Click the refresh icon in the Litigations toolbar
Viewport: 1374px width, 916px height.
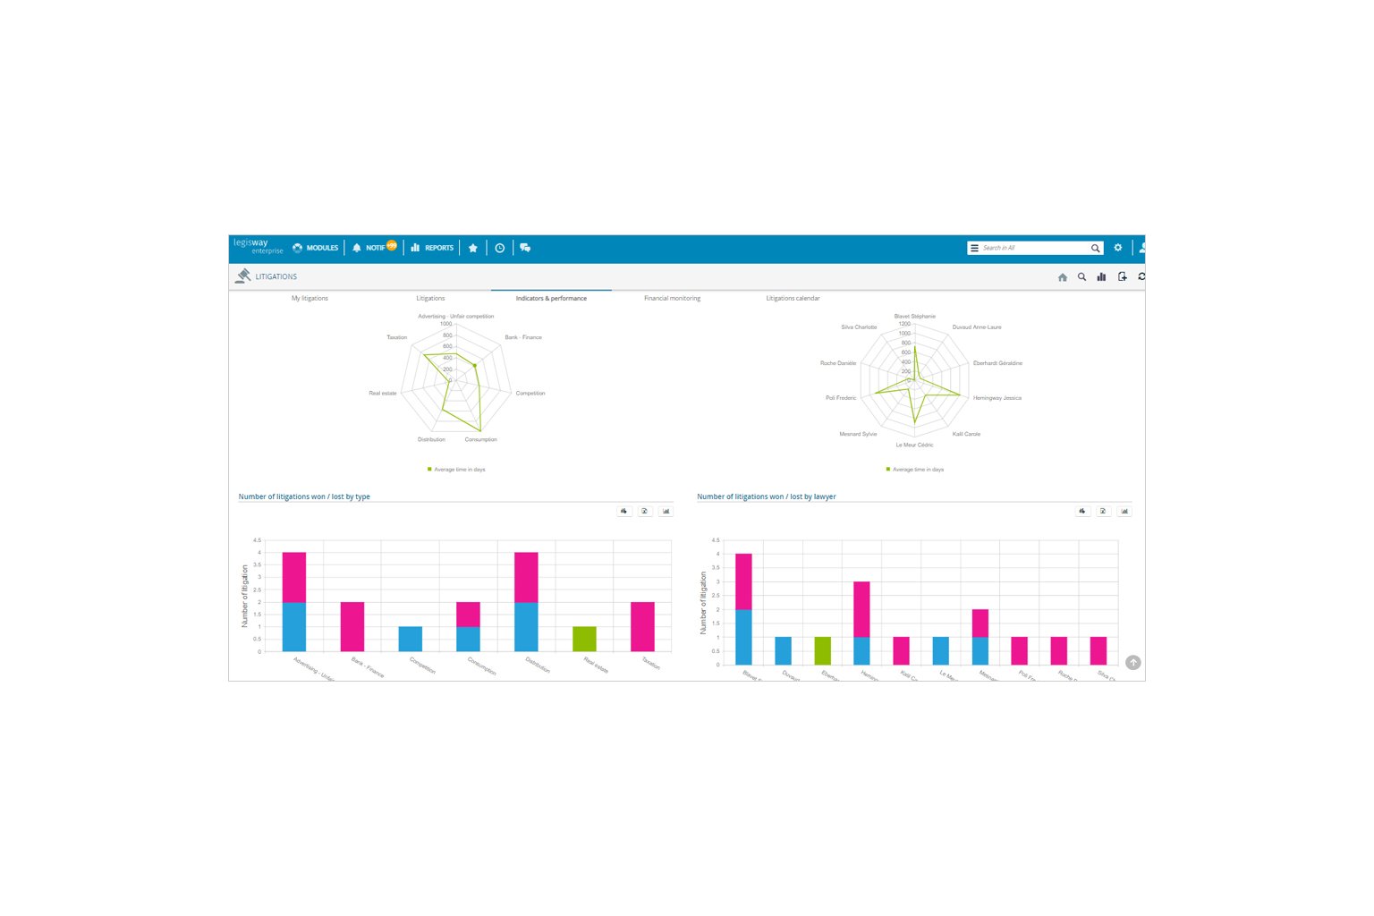1141,276
